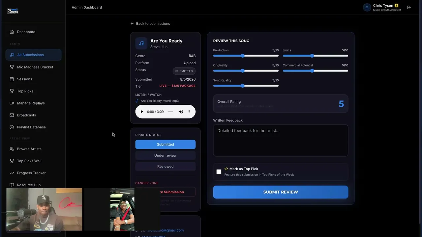Open Mic Madness Bracket page
The image size is (422, 237).
33,67
